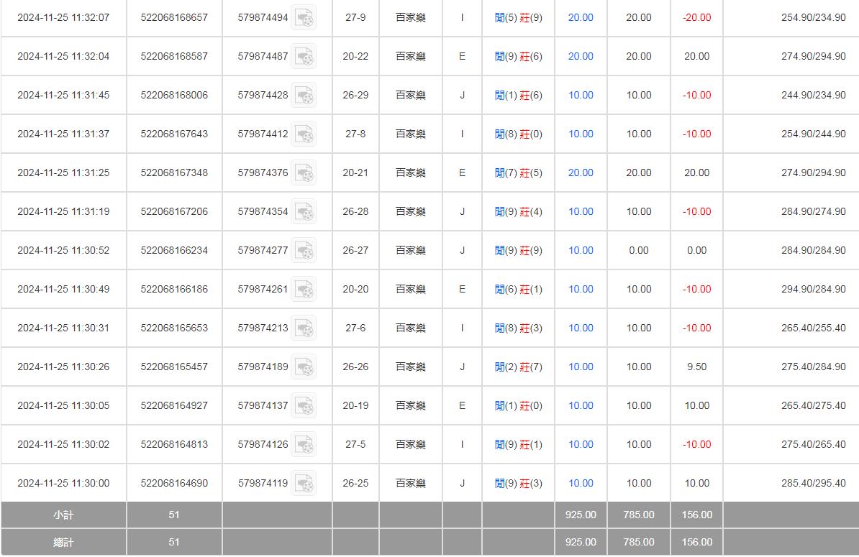View video replay of round 579874376
The image size is (859, 557).
point(304,172)
